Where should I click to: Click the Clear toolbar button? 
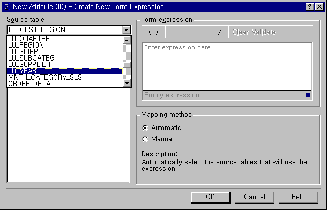click(x=240, y=32)
